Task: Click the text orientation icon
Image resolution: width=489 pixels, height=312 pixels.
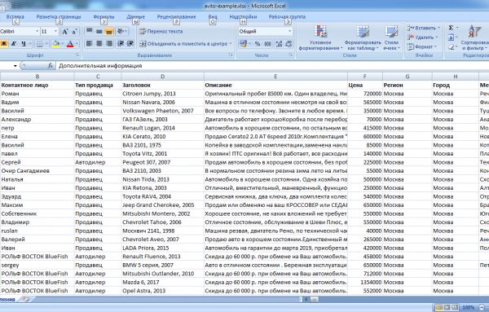Action: click(x=120, y=31)
